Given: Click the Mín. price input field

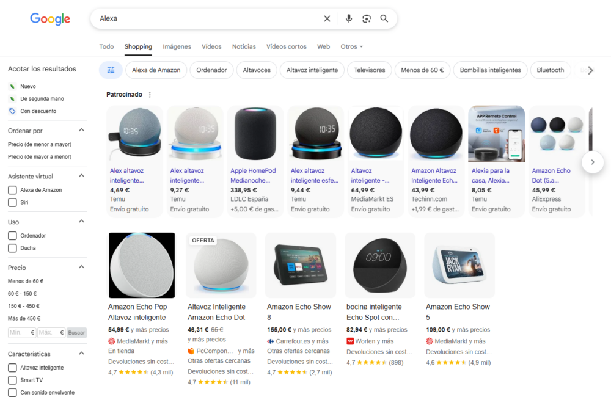Looking at the screenshot, I should [22, 333].
